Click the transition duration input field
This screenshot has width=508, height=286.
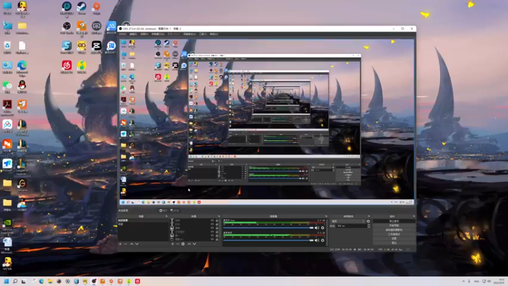click(352, 226)
